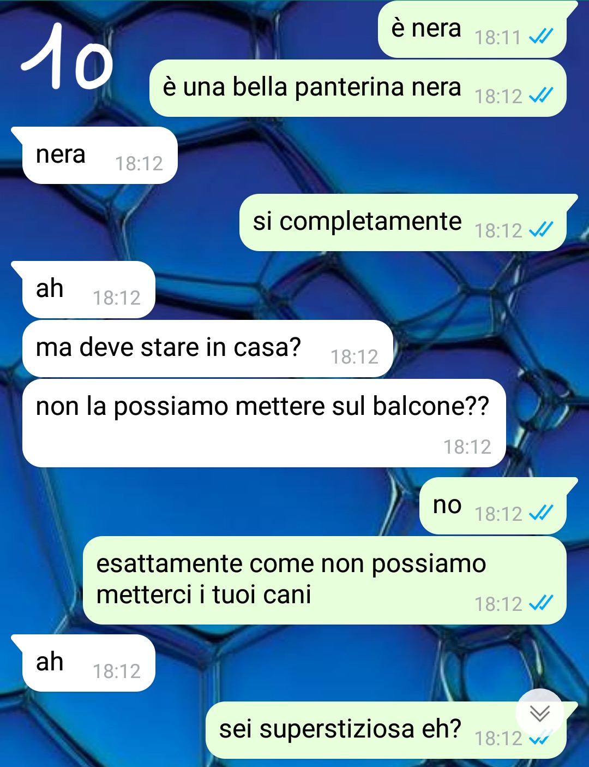Tap the "si completamente" message bubble

403,223
